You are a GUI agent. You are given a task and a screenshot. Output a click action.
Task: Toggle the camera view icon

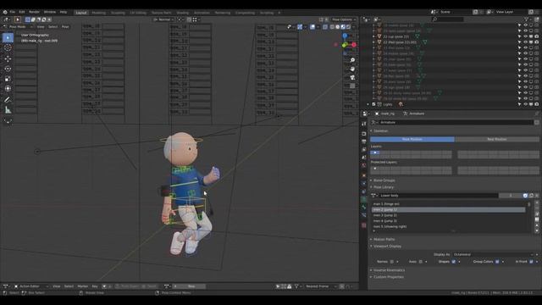(352, 77)
